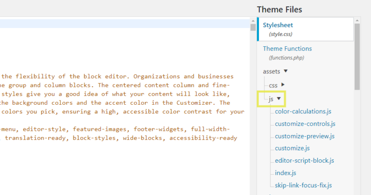Click the file list scrollbar up arrow
This screenshot has width=371, height=195.
click(x=357, y=21)
